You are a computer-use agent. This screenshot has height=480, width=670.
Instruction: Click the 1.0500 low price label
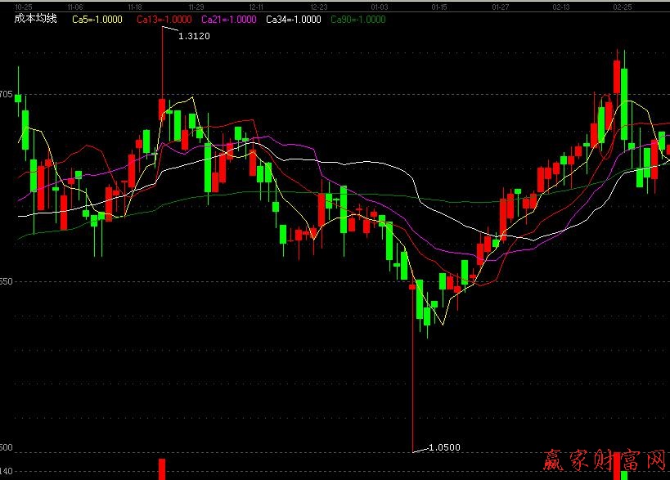444,447
